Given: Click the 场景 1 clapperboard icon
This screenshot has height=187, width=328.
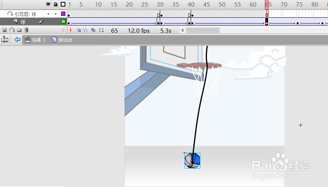Looking at the screenshot, I should pyautogui.click(x=27, y=39).
